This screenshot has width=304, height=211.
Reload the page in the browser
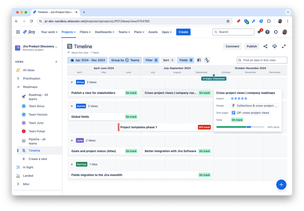pos(31,21)
